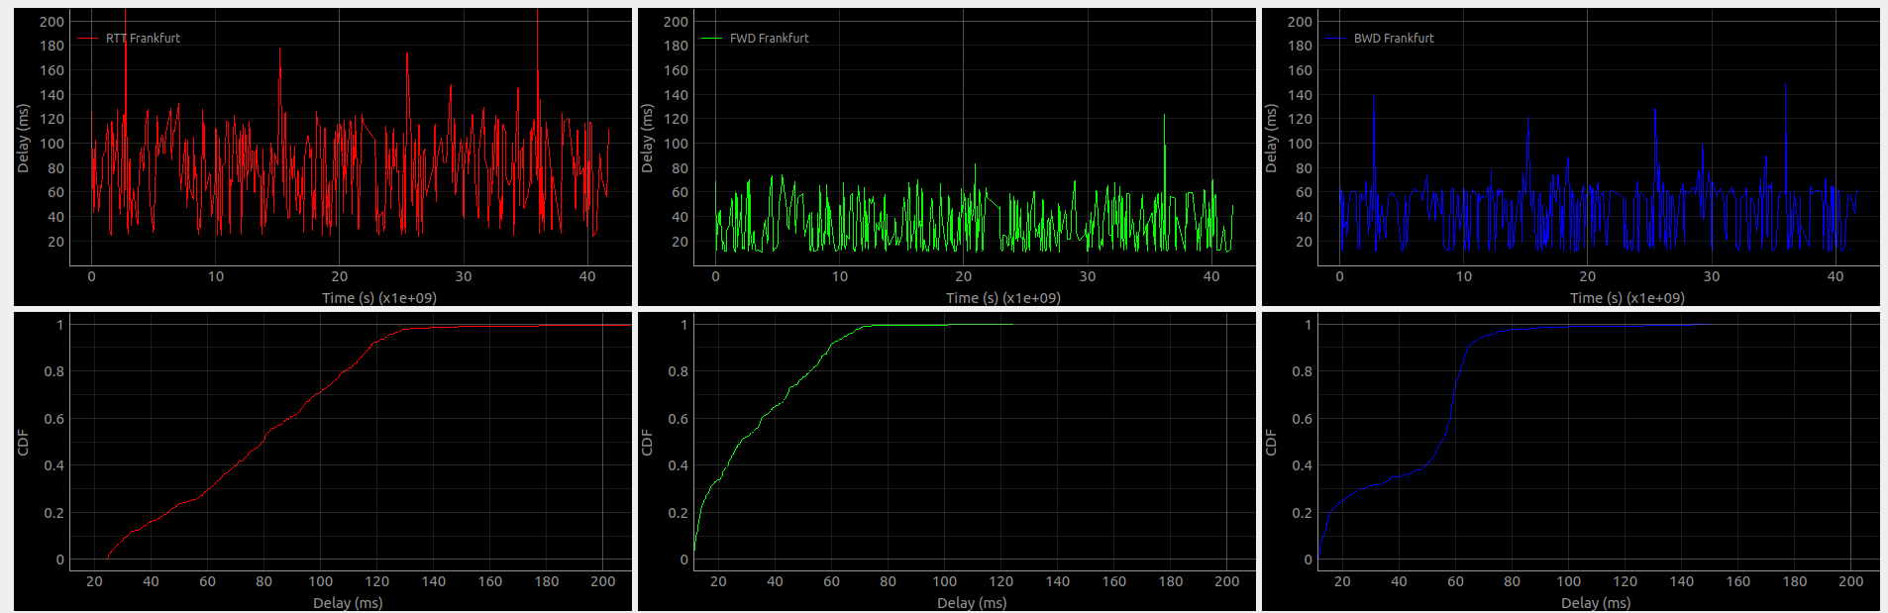Click the FWD Frankfurt legend entry
Screen dimensions: 1888x613
tap(755, 39)
